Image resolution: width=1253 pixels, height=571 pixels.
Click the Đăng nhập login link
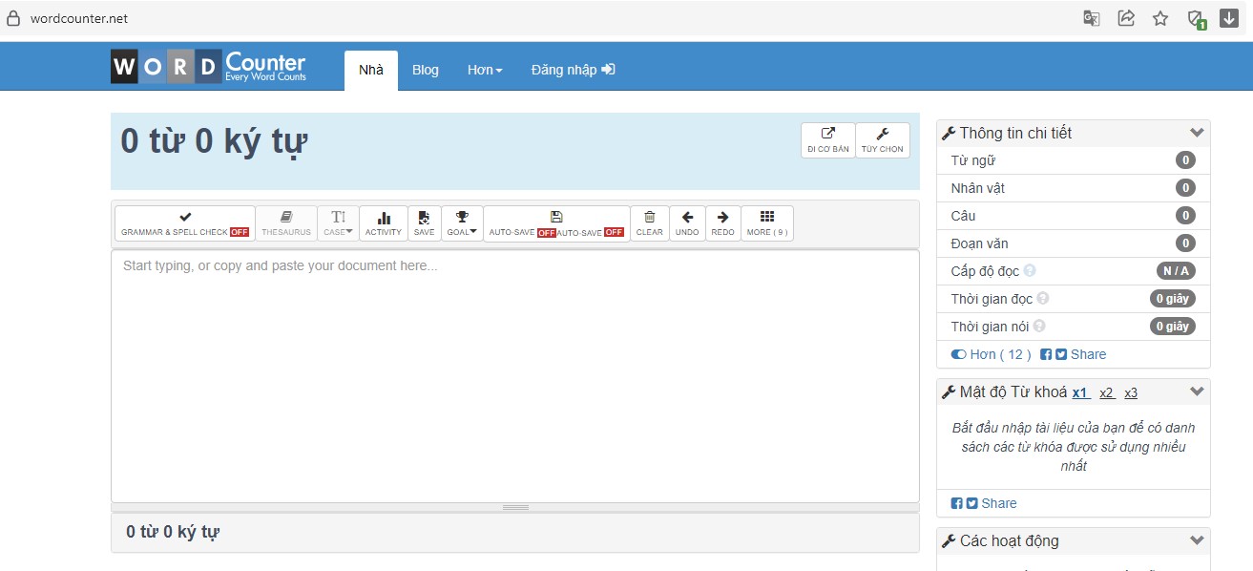(x=573, y=70)
